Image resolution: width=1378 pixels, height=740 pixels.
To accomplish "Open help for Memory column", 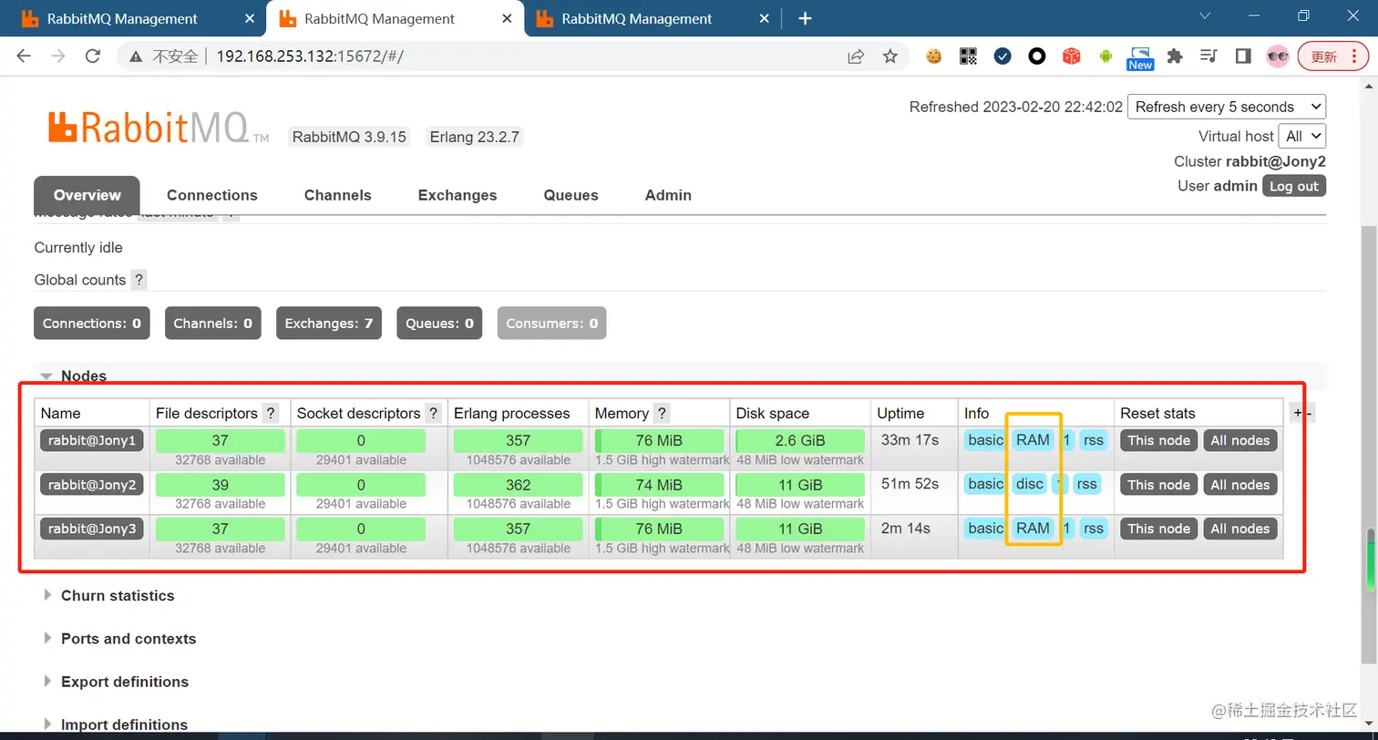I will 663,413.
